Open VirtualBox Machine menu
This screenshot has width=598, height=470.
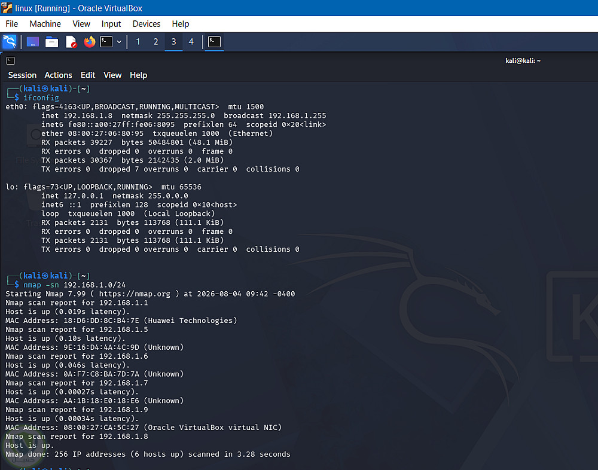(45, 24)
